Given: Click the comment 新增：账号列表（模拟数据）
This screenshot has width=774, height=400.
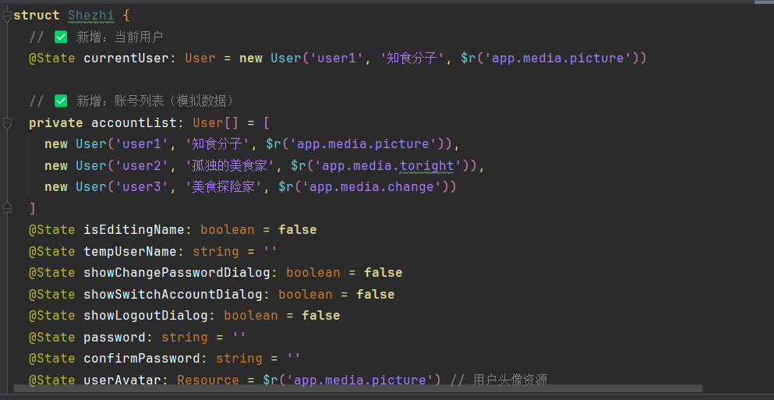Looking at the screenshot, I should (154, 101).
